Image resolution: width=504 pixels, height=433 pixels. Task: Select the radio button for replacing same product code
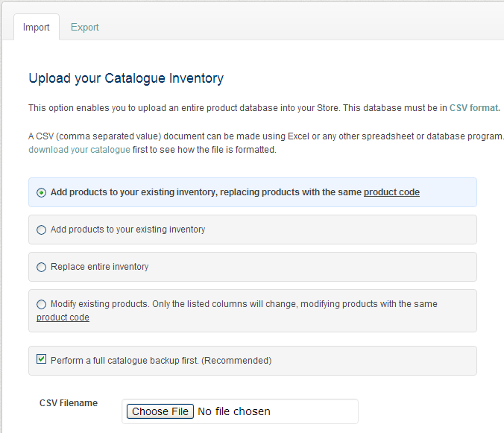click(x=41, y=192)
